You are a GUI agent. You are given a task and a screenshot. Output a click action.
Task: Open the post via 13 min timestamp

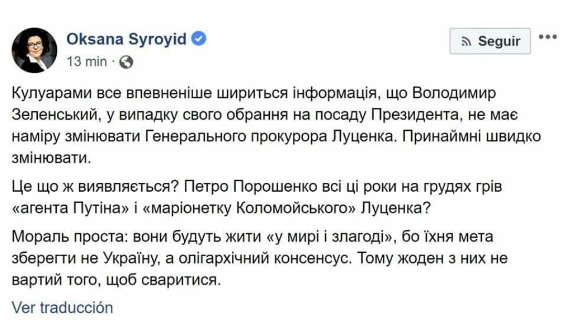[x=87, y=62]
